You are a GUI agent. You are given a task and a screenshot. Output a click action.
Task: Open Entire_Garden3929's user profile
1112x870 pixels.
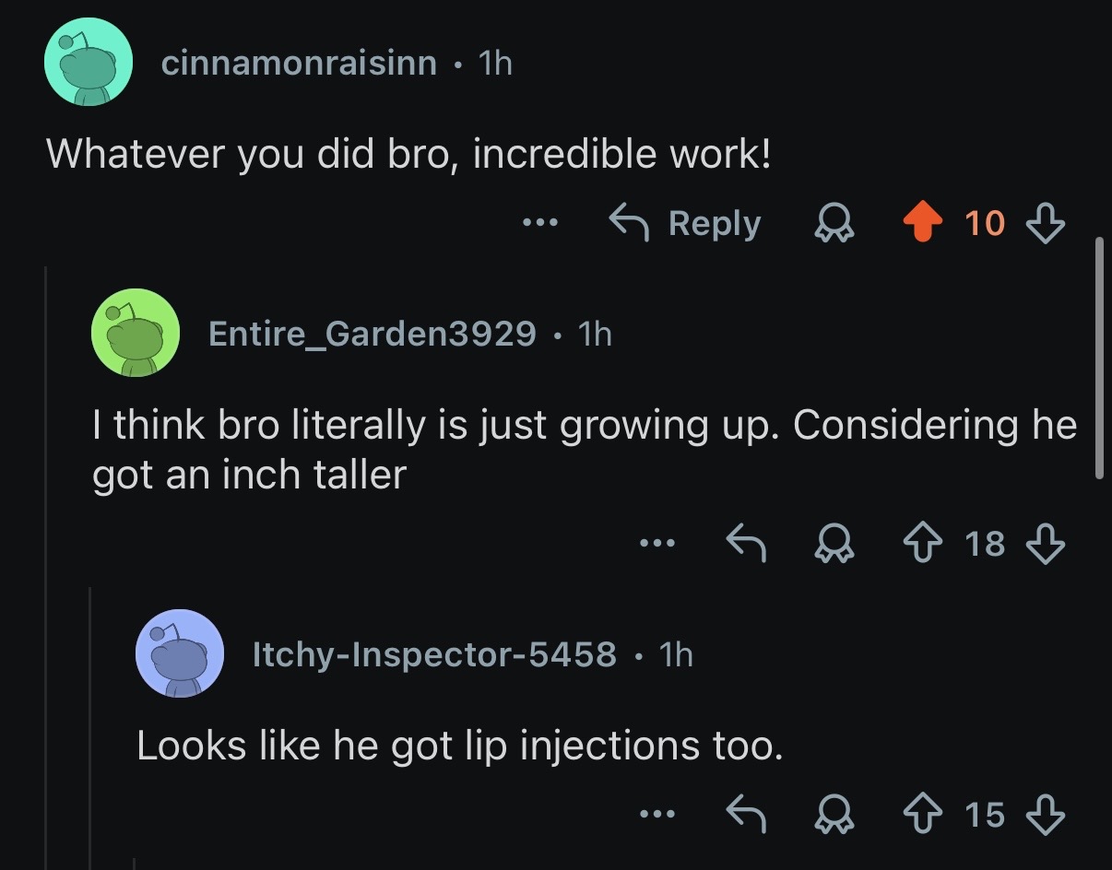(x=372, y=333)
